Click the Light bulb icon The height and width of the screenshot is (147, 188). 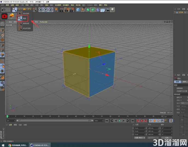pos(112,10)
